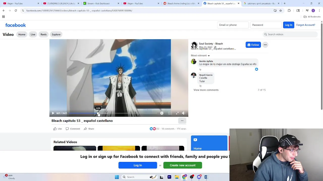Image resolution: width=323 pixels, height=181 pixels.
Task: Open the Windows Start menu
Action: point(117,177)
